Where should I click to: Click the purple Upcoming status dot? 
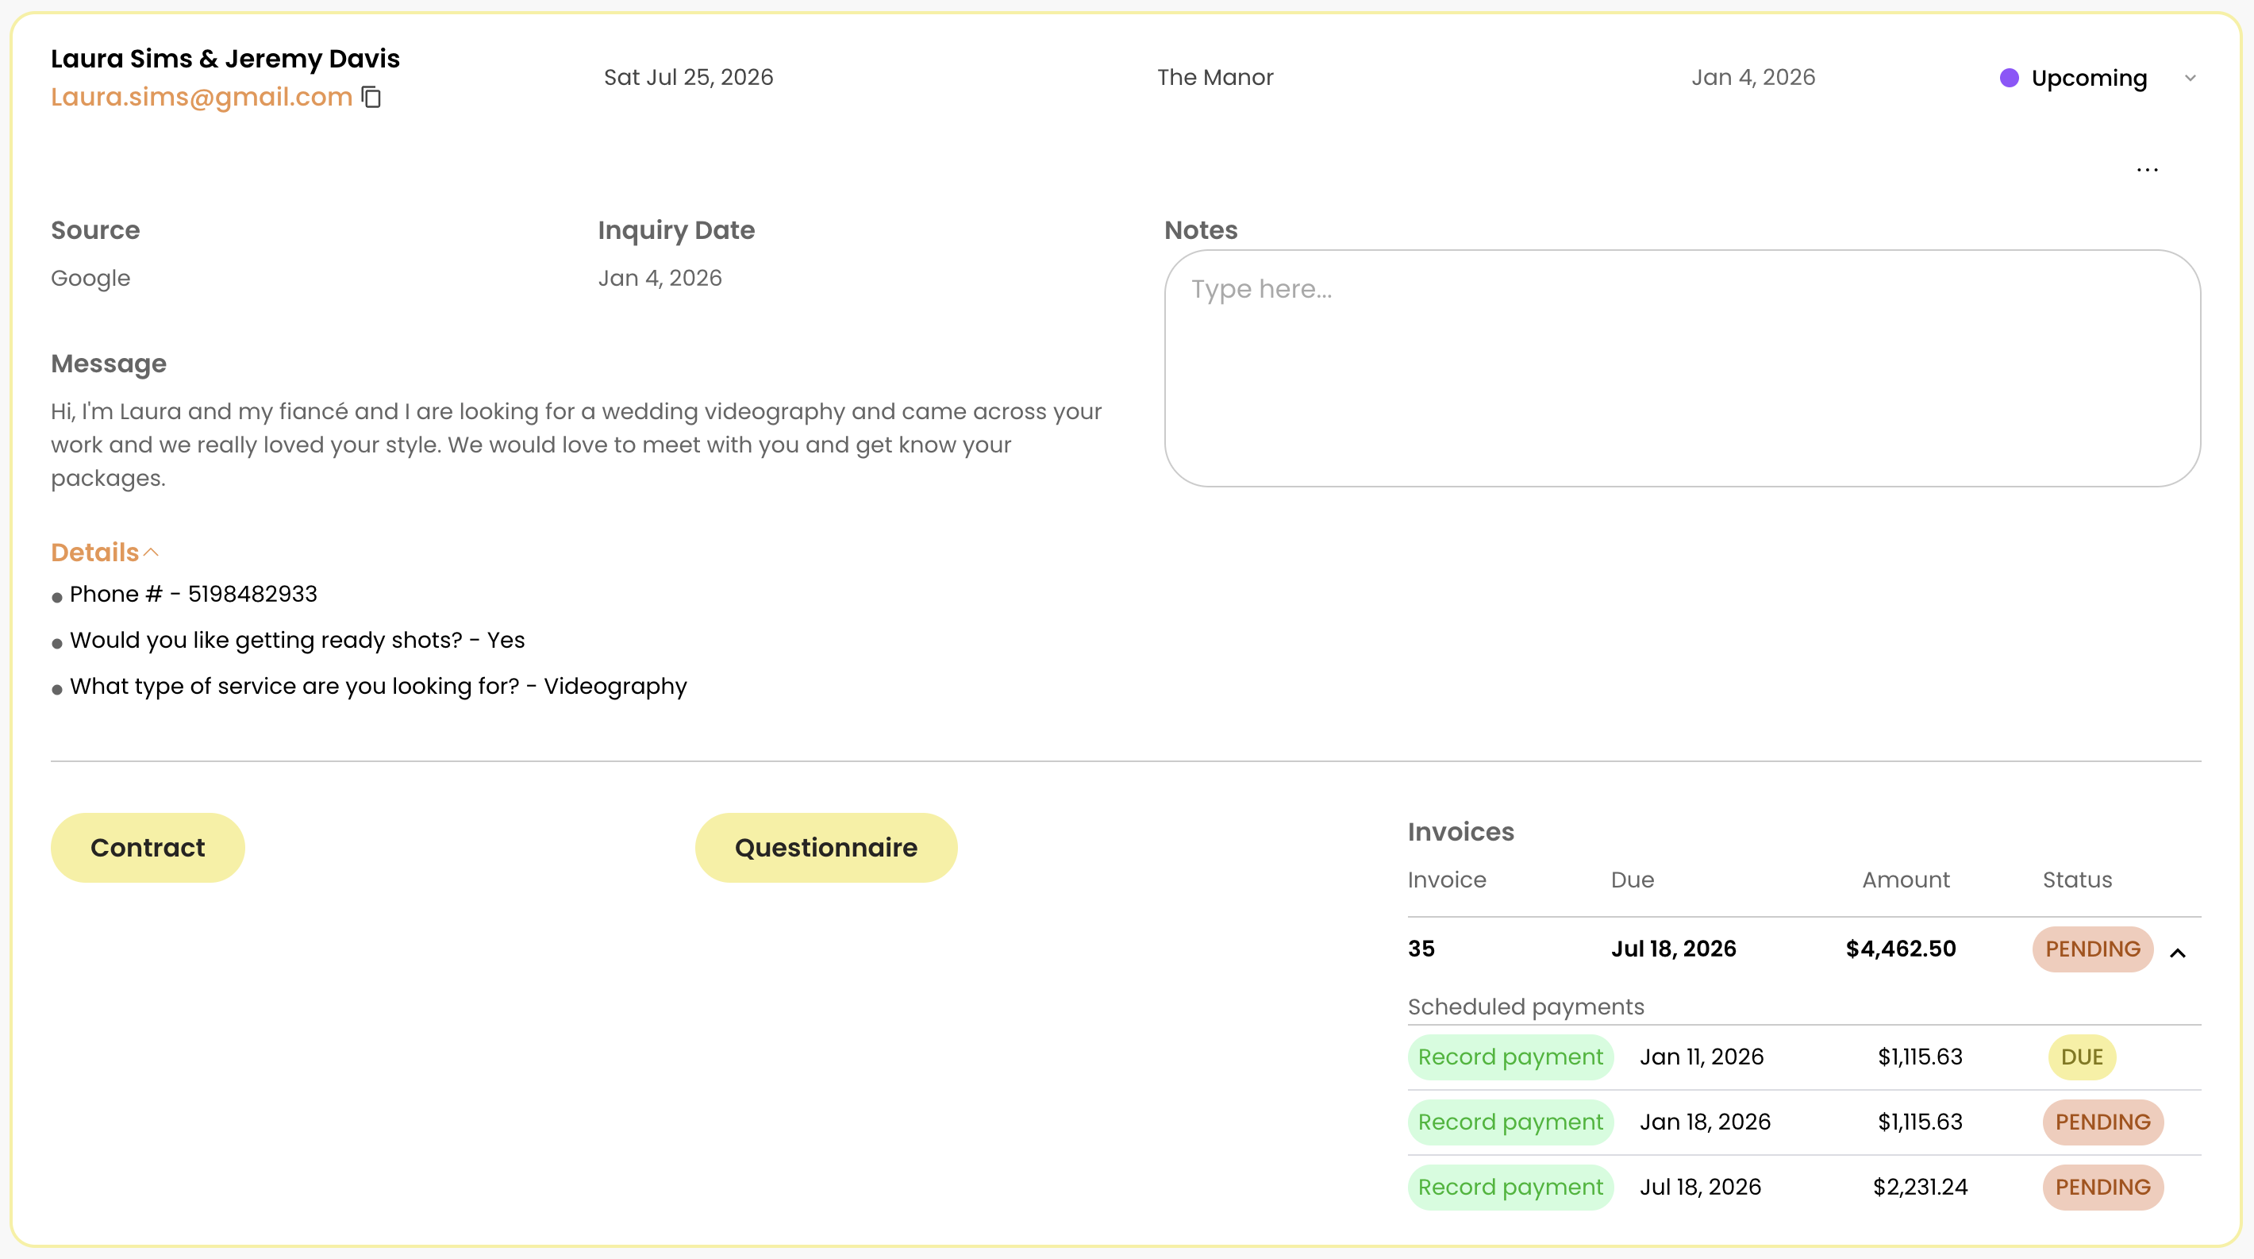2009,78
